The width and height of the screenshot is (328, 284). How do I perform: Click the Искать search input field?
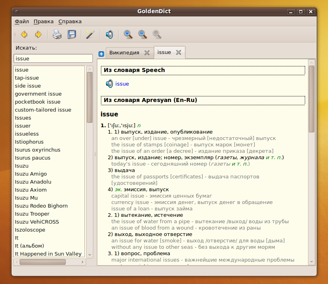coord(53,58)
